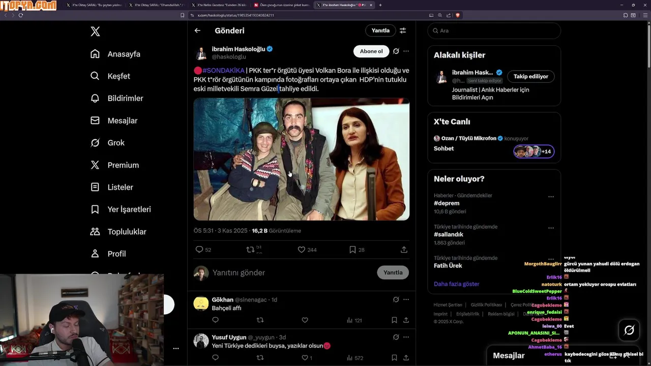
Task: View analytics of Gökhan's reply showing 121
Action: point(354,320)
